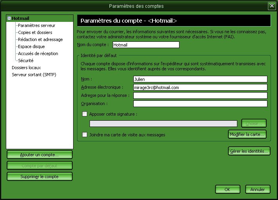Screen dimensions: 278x200
Task: Click the Organisation field
Action: tap(200, 104)
